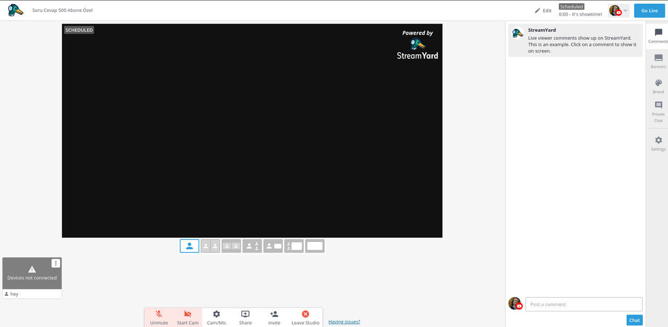
Task: Click the StreamYard avatar in example comment
Action: coord(518,33)
